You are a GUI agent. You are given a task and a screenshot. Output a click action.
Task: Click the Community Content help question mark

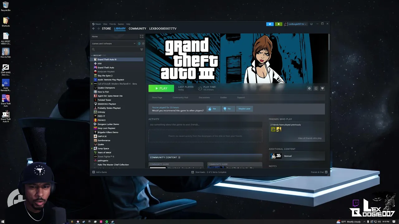tap(179, 157)
